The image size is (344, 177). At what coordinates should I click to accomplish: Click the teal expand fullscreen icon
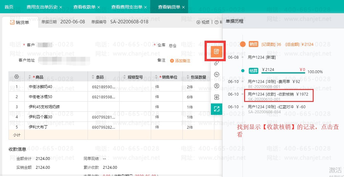pyautogui.click(x=217, y=109)
